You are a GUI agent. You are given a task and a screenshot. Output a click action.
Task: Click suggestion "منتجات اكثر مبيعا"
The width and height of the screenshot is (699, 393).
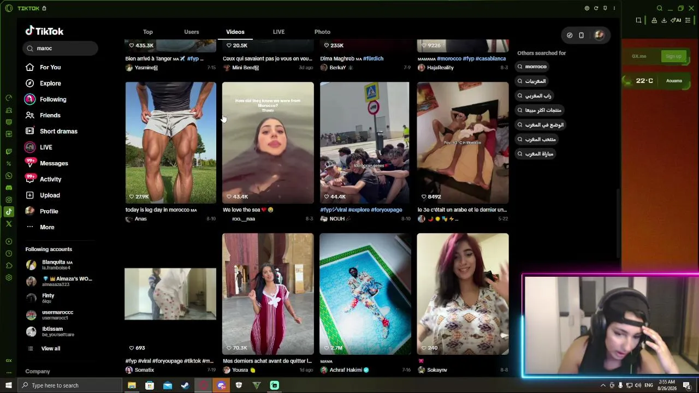tap(540, 110)
